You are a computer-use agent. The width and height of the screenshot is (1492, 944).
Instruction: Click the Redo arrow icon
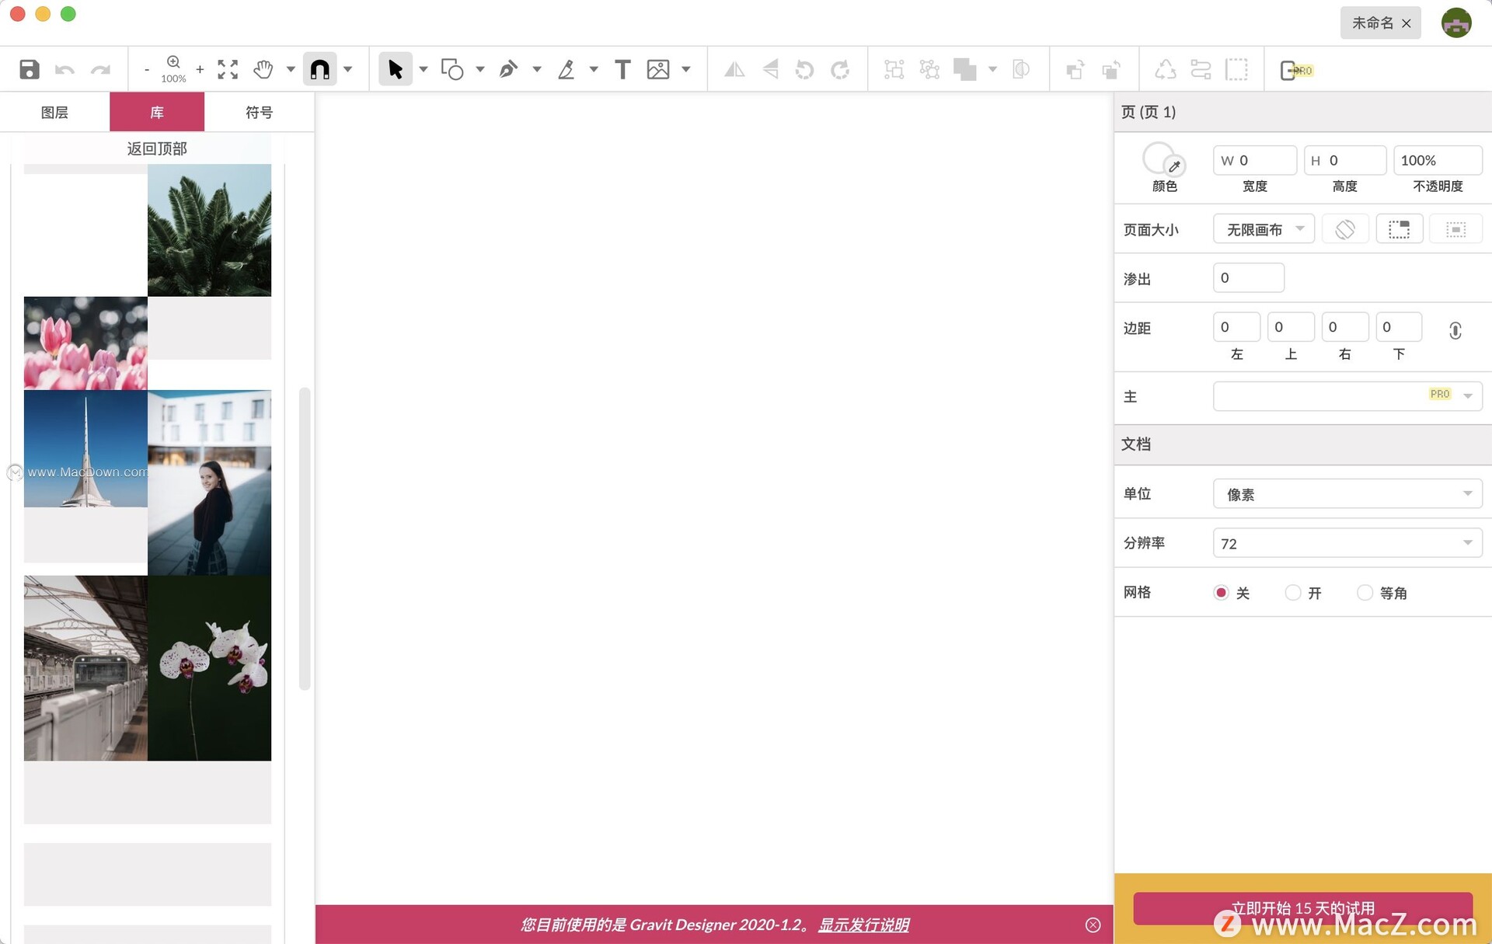pos(100,70)
